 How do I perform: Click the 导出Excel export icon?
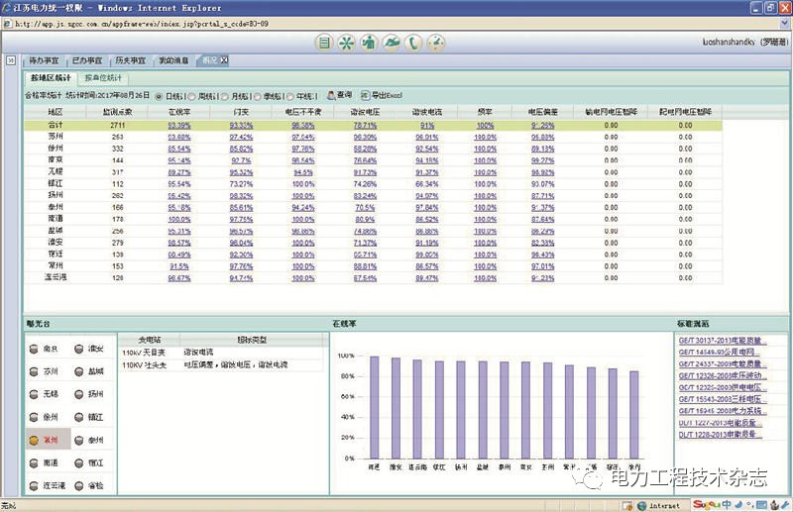[366, 95]
